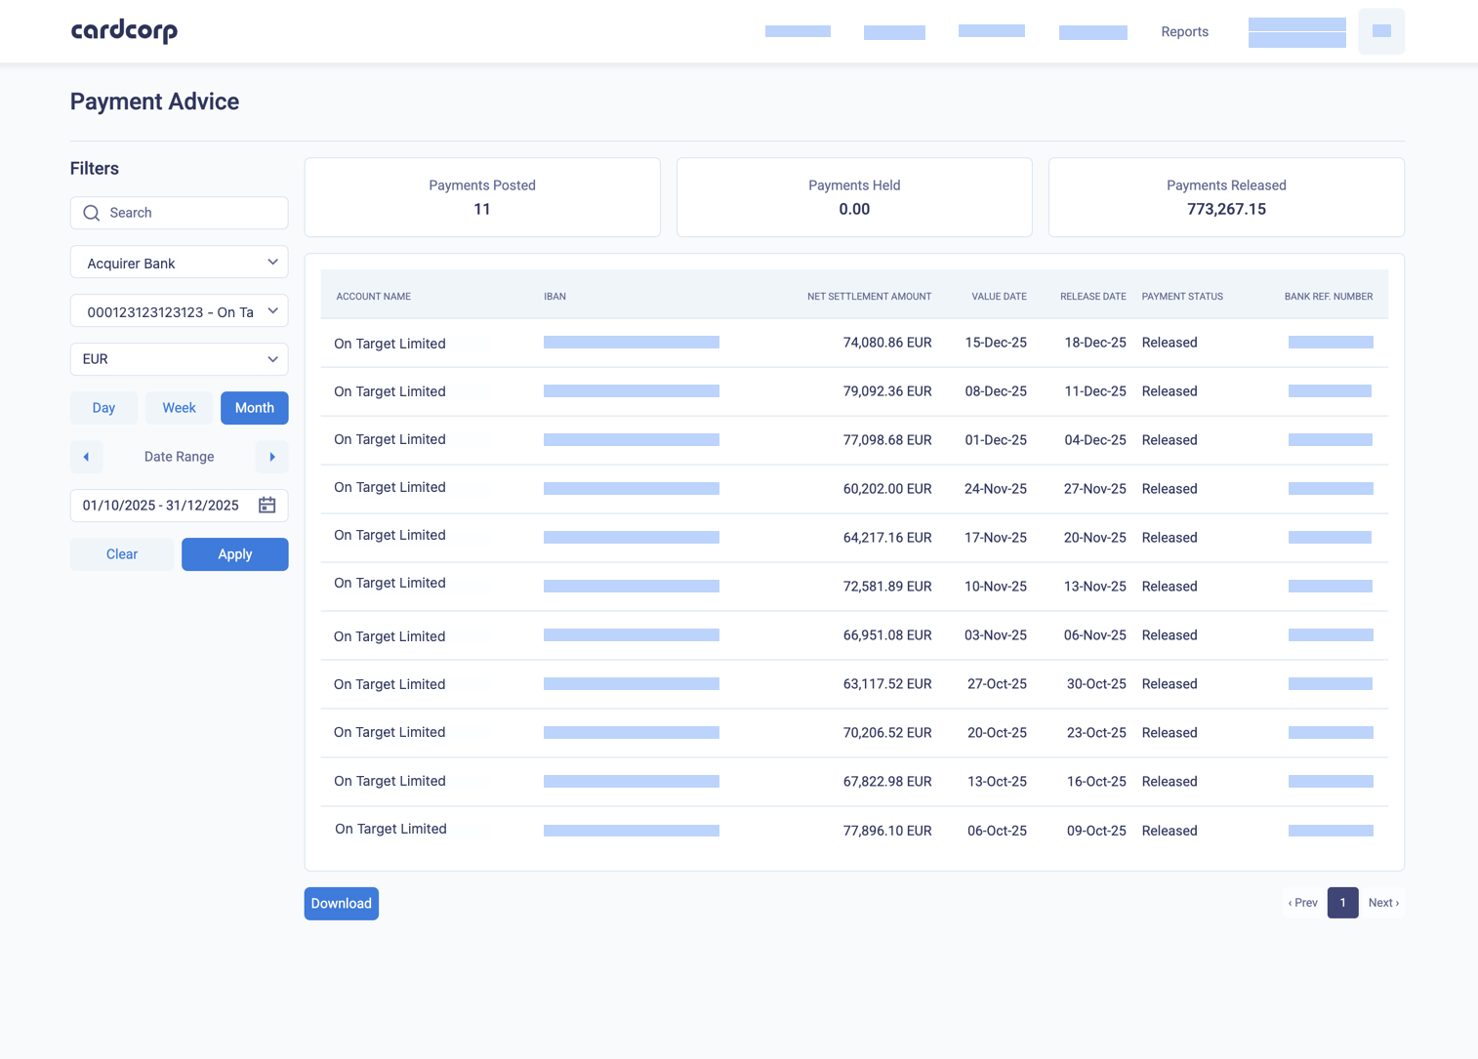Click the square icon at top right
This screenshot has height=1059, width=1478.
pyautogui.click(x=1381, y=30)
